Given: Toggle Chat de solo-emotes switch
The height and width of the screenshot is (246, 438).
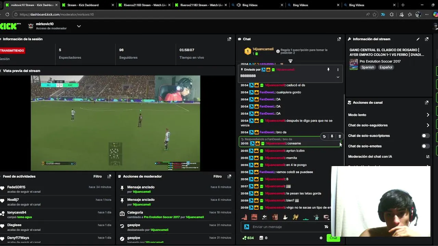Looking at the screenshot, I should tap(425, 146).
